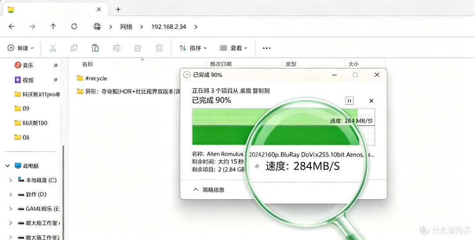Click 桌面 source link in copy dialog
The width and height of the screenshot is (475, 240).
click(245, 91)
